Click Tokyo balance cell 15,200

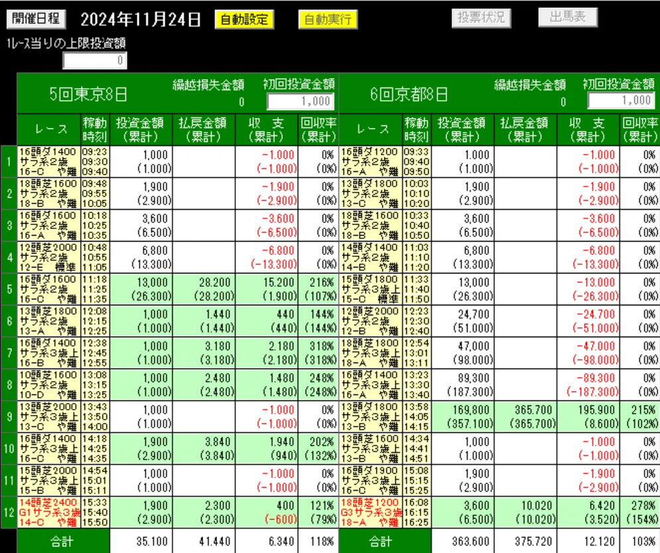[266, 289]
